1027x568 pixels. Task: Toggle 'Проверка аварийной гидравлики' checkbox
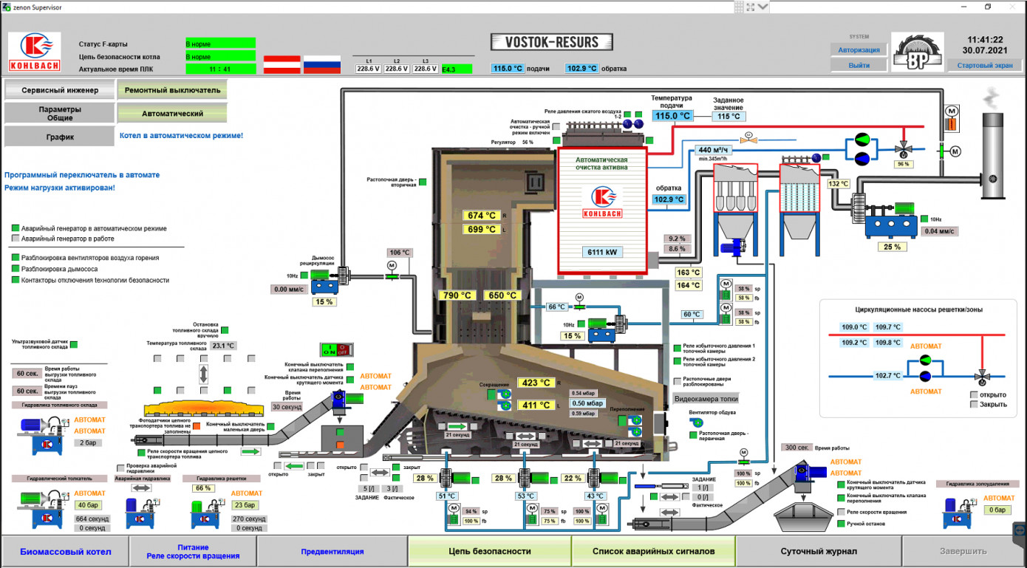121,468
